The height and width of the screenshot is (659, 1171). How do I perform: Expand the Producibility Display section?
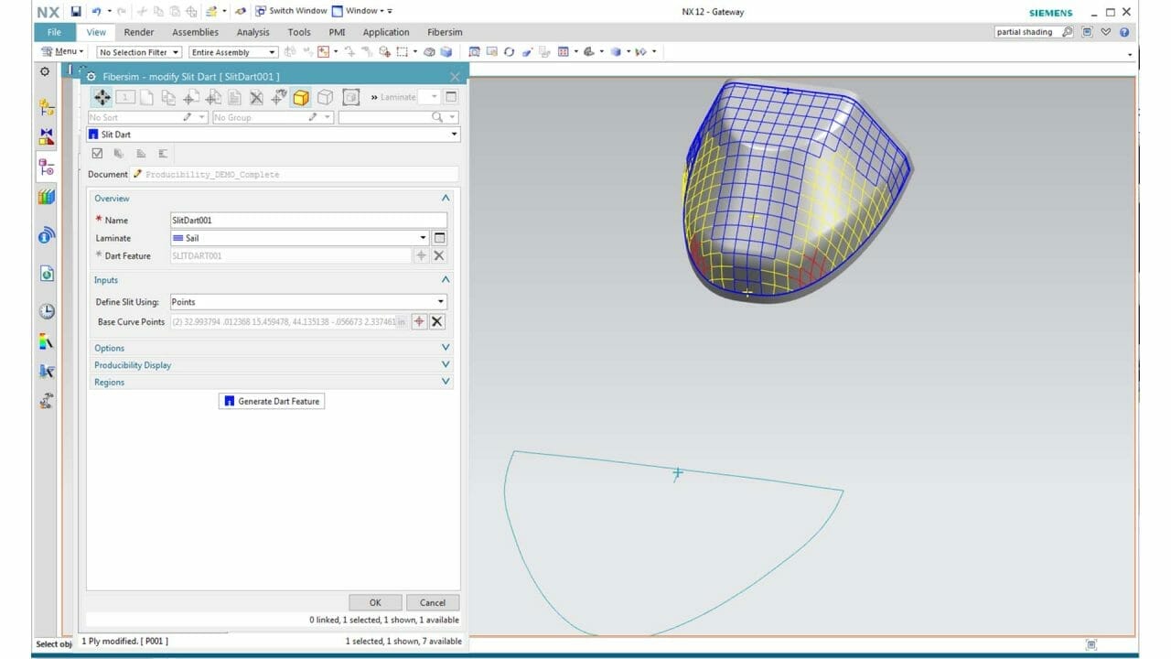pos(446,364)
